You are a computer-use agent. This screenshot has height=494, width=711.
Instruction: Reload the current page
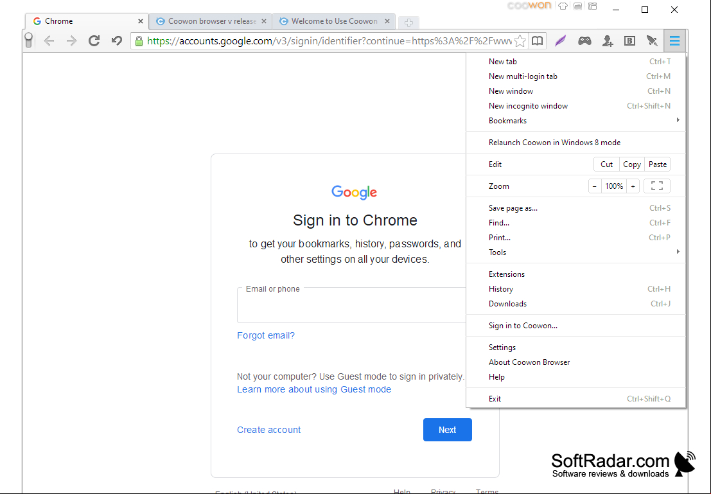coord(94,41)
